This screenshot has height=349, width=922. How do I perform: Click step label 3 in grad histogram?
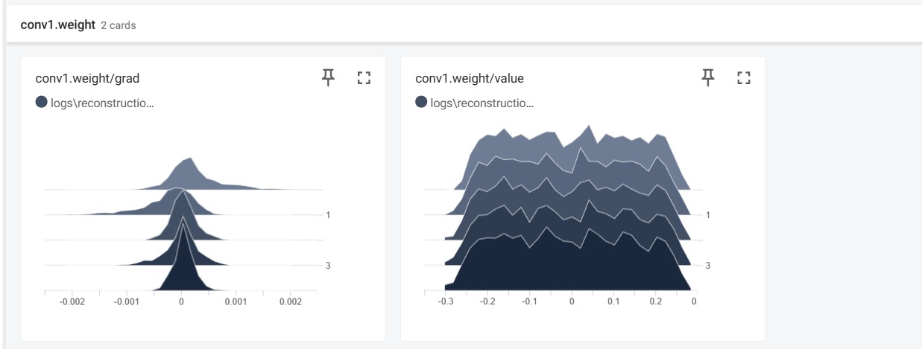tap(327, 266)
